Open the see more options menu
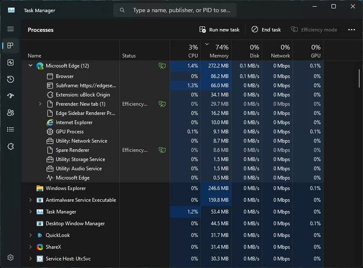 coord(352,30)
